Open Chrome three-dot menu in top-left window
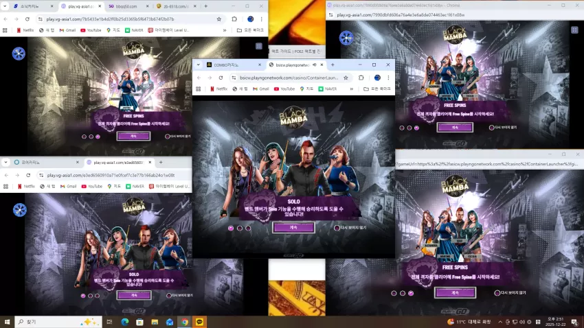The width and height of the screenshot is (584, 328). tap(262, 19)
